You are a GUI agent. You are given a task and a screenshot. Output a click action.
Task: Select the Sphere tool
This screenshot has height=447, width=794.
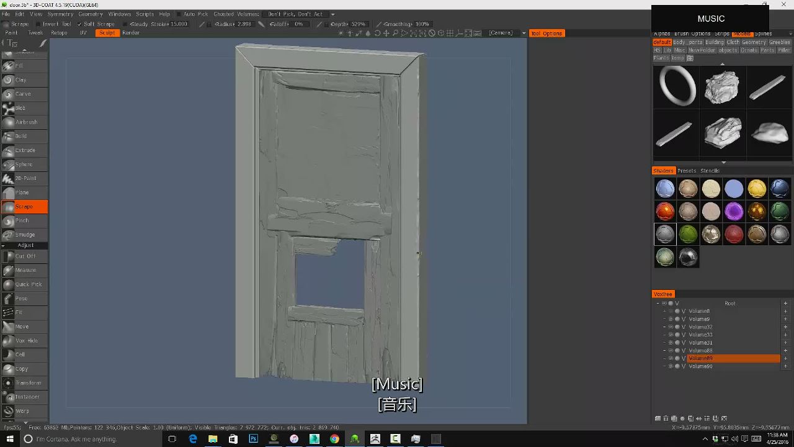pyautogui.click(x=24, y=164)
